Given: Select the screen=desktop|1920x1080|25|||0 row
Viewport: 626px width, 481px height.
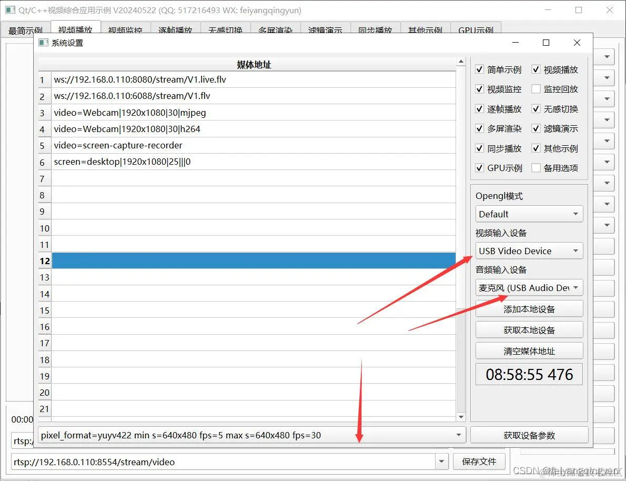Looking at the screenshot, I should 254,162.
